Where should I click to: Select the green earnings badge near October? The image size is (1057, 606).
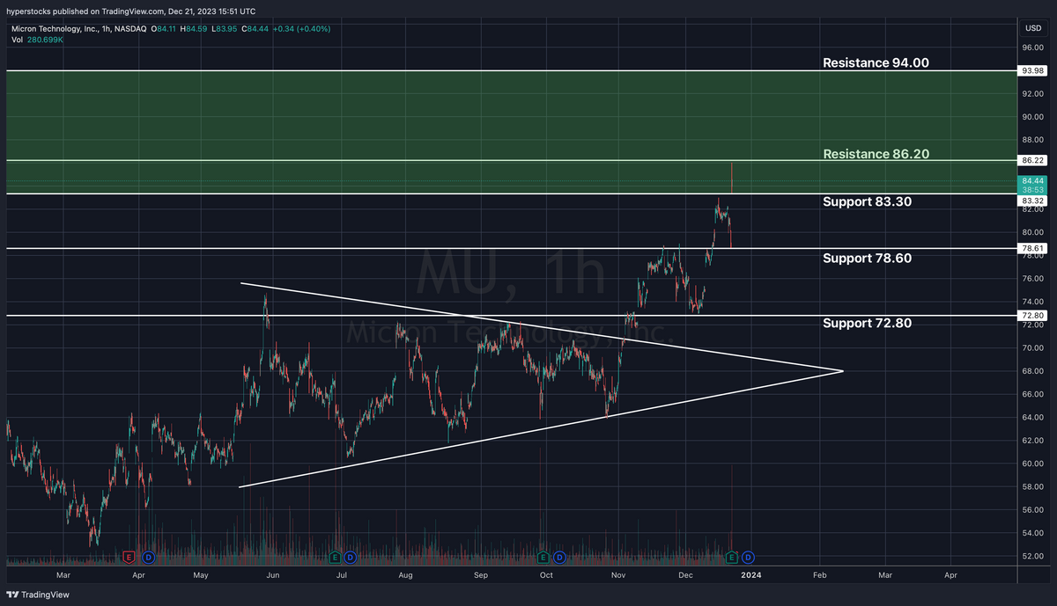coord(543,557)
